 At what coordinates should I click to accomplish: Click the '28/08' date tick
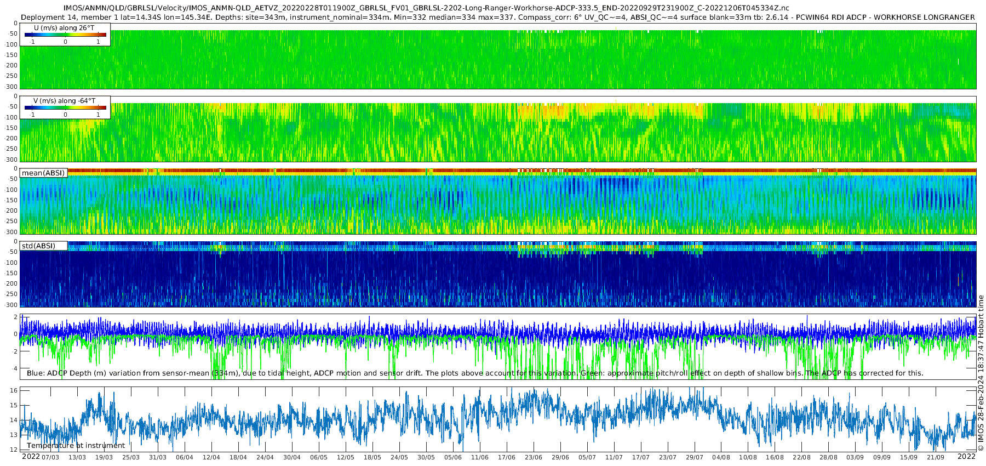pyautogui.click(x=829, y=458)
